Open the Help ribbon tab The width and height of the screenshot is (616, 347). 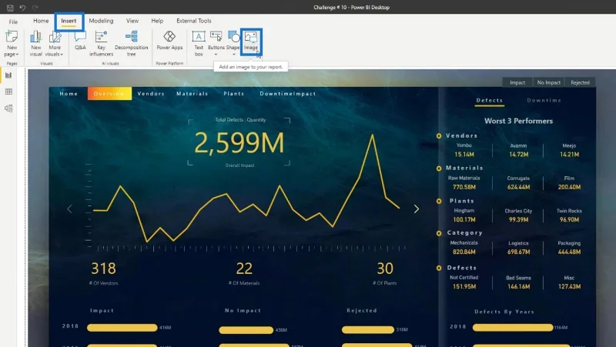[x=157, y=21]
